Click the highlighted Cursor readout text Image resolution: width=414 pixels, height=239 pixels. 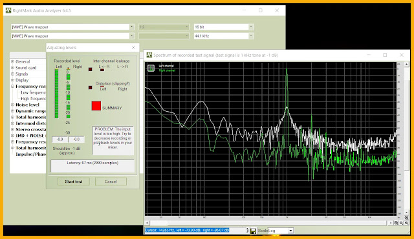pos(187,230)
